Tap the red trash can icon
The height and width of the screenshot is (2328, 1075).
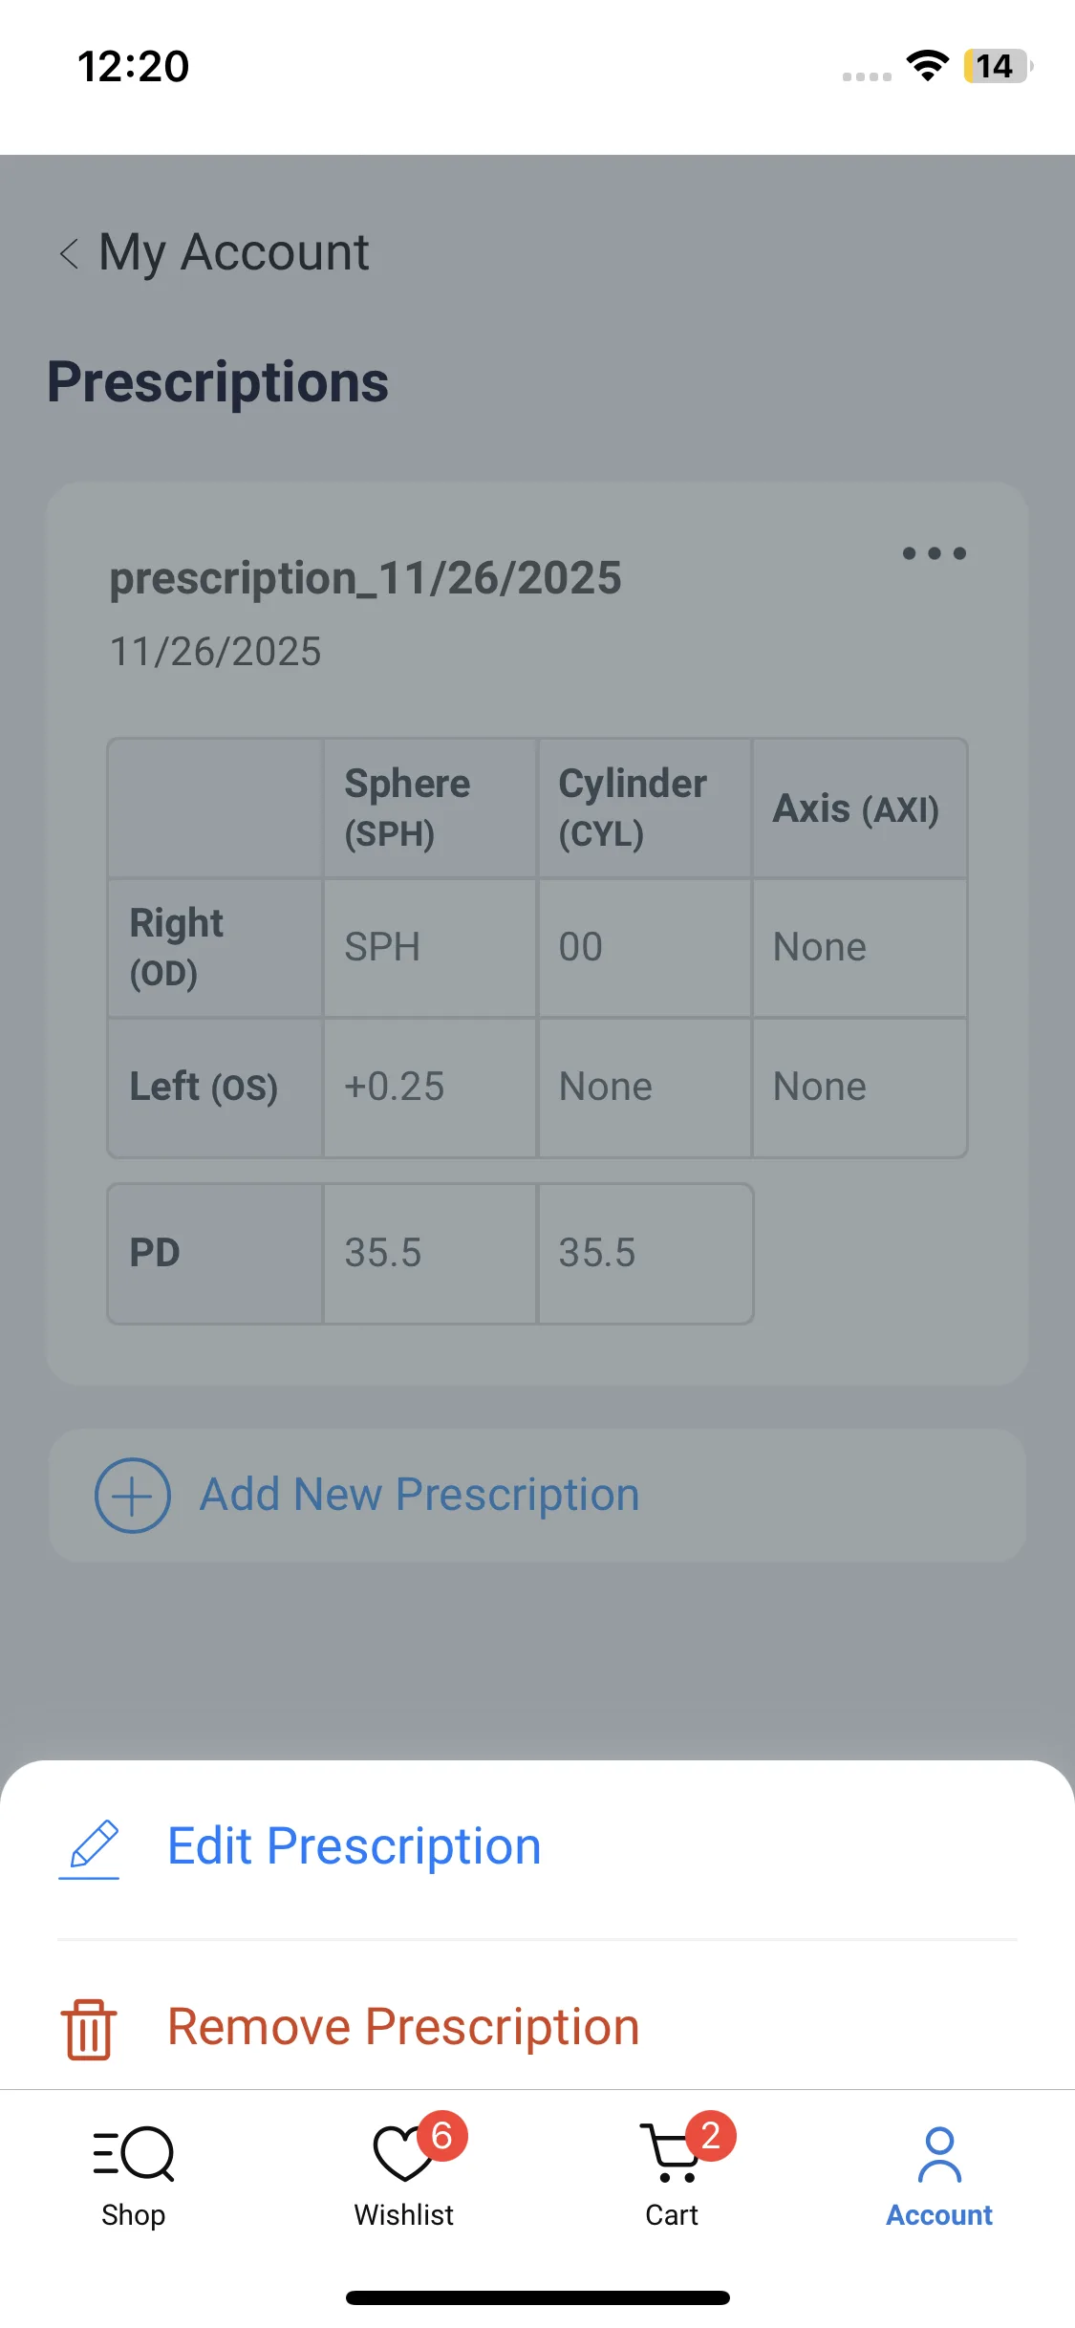pos(89,2028)
